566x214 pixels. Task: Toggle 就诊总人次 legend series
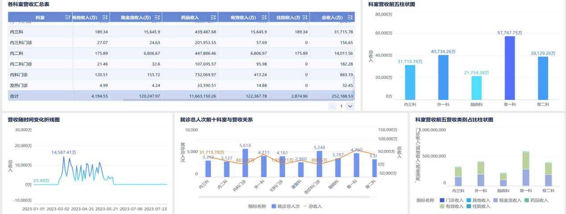(285, 206)
